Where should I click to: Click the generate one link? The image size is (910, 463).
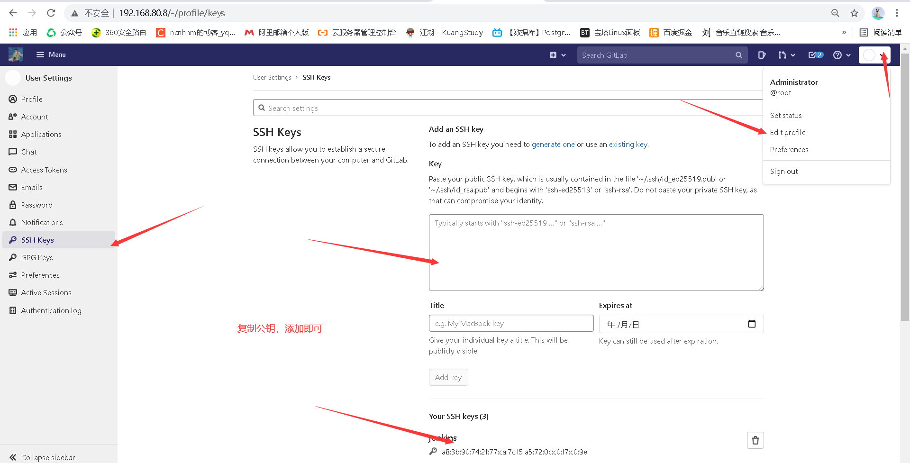[x=553, y=144]
